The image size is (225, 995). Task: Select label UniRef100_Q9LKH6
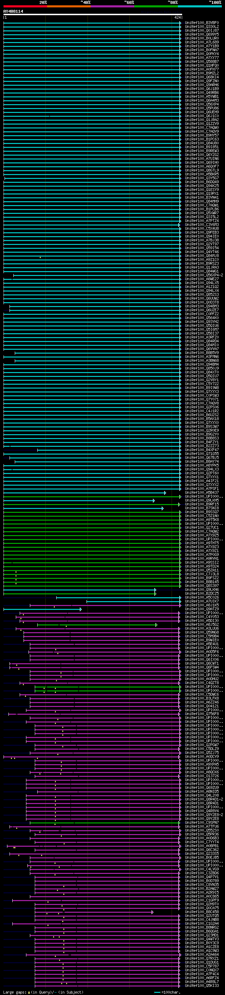(x=202, y=589)
